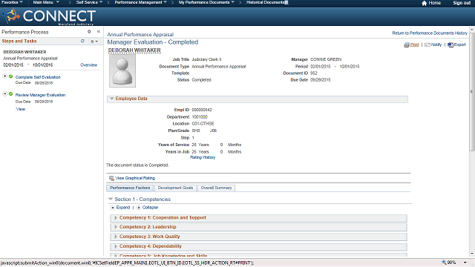Open the Overview link in side panel
The width and height of the screenshot is (475, 267).
[89, 65]
